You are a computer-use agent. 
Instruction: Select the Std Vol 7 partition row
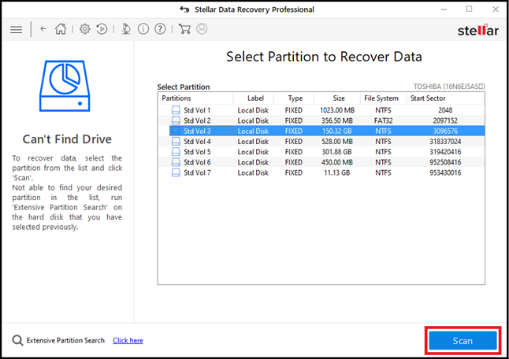coord(321,172)
